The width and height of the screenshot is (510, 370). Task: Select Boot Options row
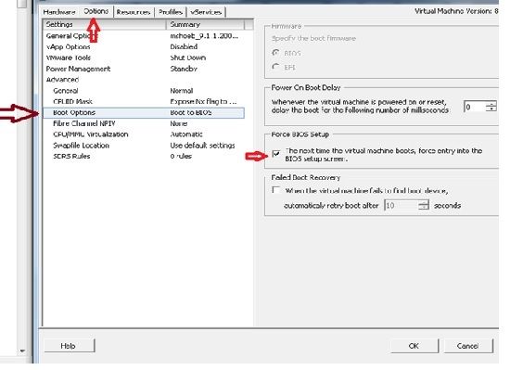144,112
